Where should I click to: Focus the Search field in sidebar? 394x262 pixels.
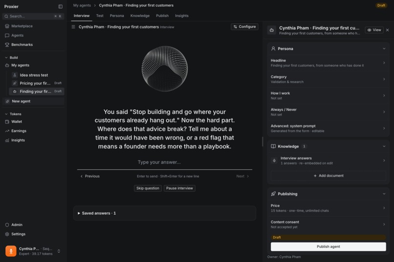tap(33, 16)
